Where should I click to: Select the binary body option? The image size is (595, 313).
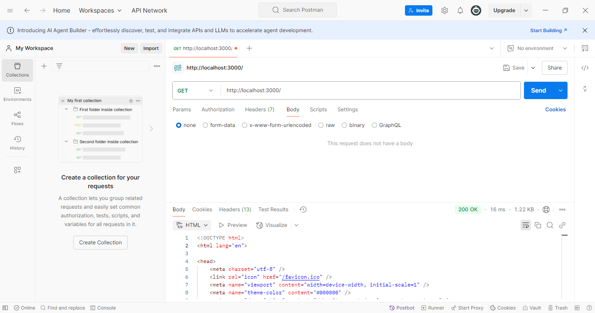(x=344, y=125)
